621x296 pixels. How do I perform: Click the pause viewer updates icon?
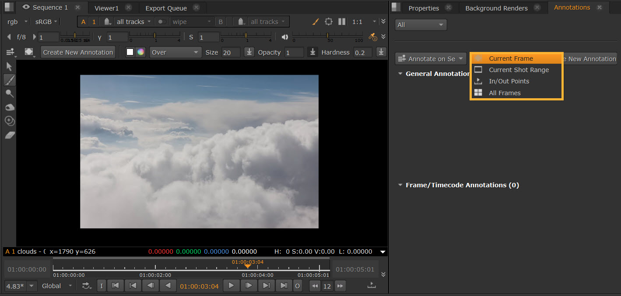(x=342, y=21)
